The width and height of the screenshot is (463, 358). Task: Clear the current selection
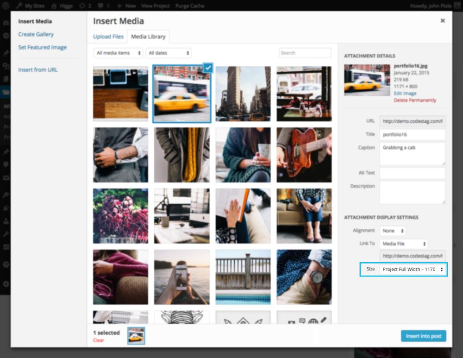click(98, 340)
